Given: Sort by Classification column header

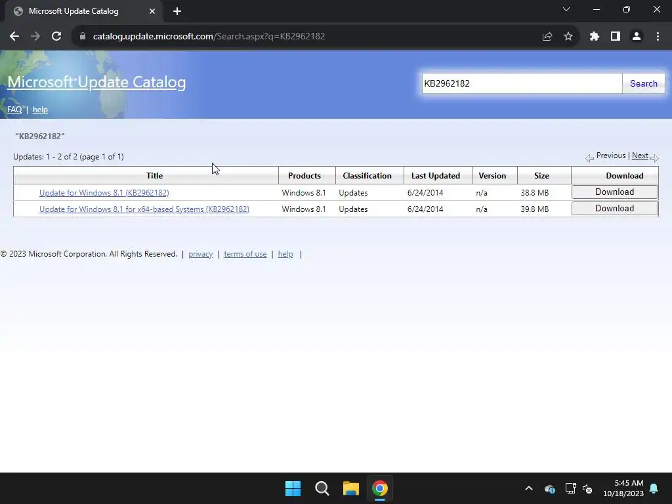Looking at the screenshot, I should coord(367,176).
